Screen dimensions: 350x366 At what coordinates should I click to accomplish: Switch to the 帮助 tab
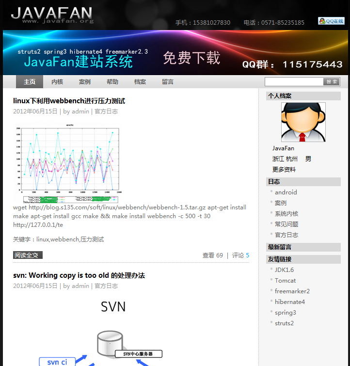point(112,82)
